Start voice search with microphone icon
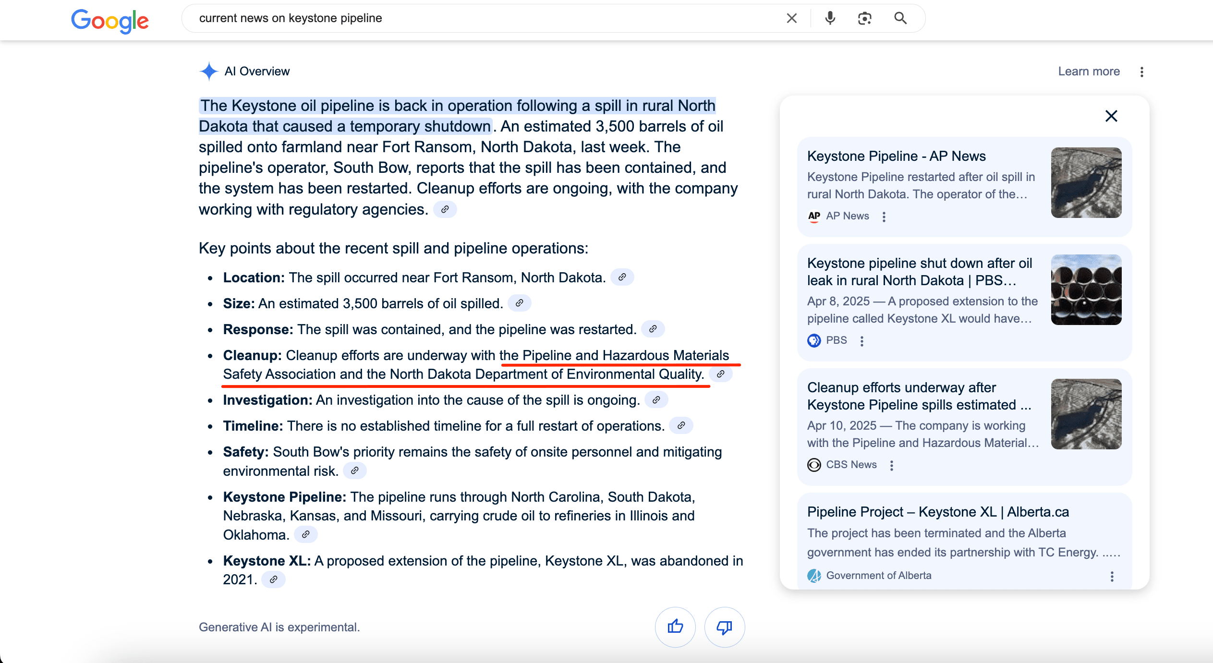Viewport: 1213px width, 663px height. (830, 18)
